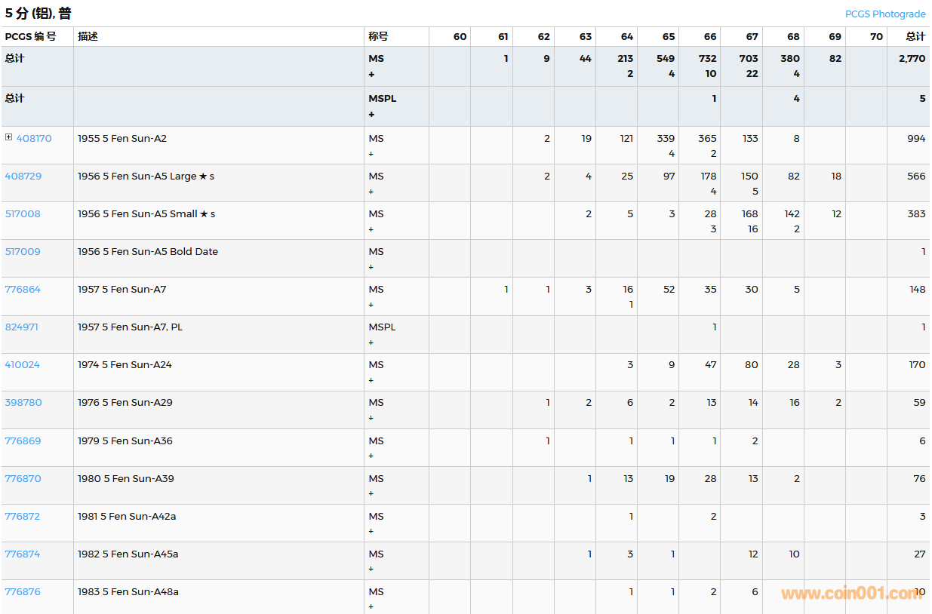Click the "PCGS 编号" column header

pos(30,36)
